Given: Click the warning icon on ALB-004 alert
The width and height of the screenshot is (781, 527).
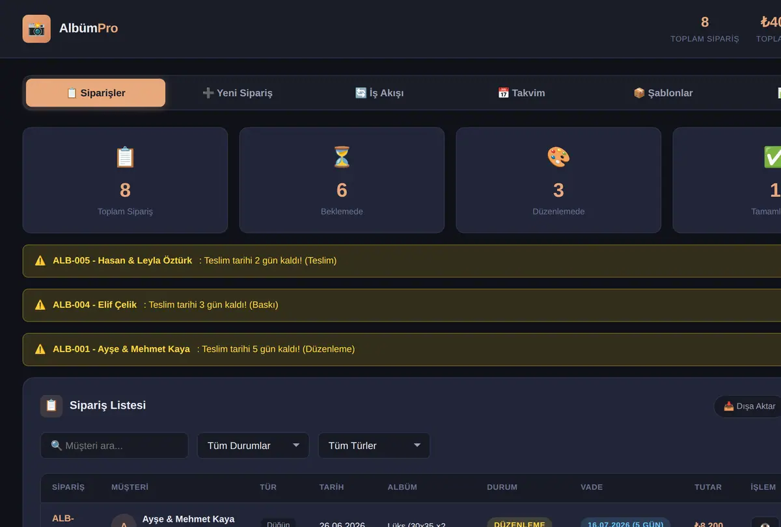Looking at the screenshot, I should (40, 305).
